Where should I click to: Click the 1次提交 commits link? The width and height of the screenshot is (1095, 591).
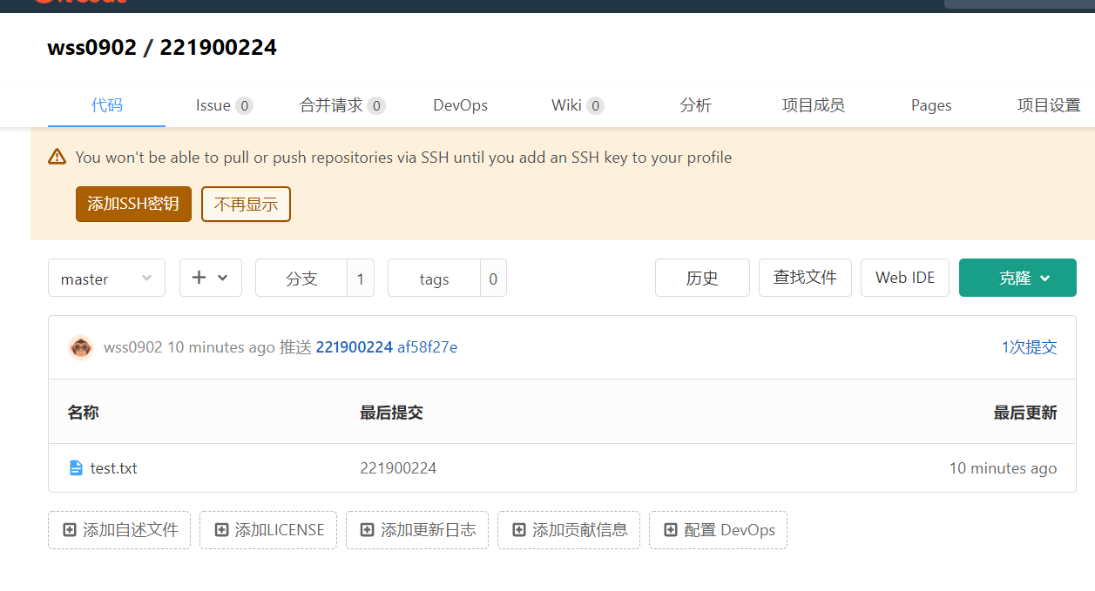(x=1029, y=347)
